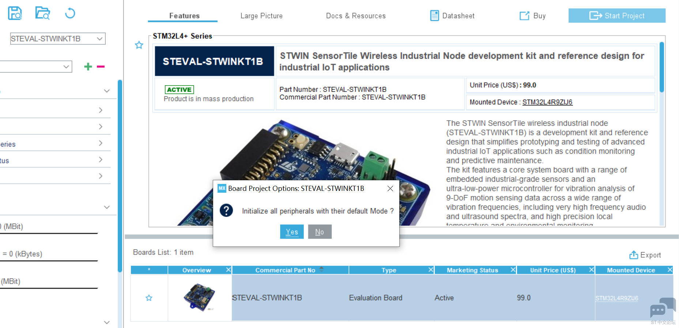Open the empty dropdown beside the plus icon
Image resolution: width=679 pixels, height=328 pixels.
click(36, 67)
